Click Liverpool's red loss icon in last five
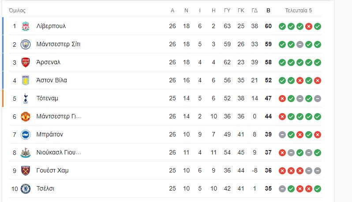Viewport: 352px width, 202px height. click(x=309, y=26)
